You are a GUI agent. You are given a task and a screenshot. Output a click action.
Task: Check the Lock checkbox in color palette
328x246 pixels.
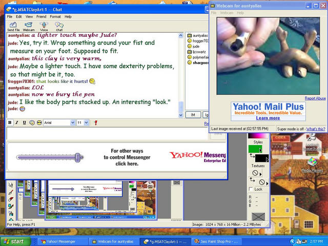point(251,189)
